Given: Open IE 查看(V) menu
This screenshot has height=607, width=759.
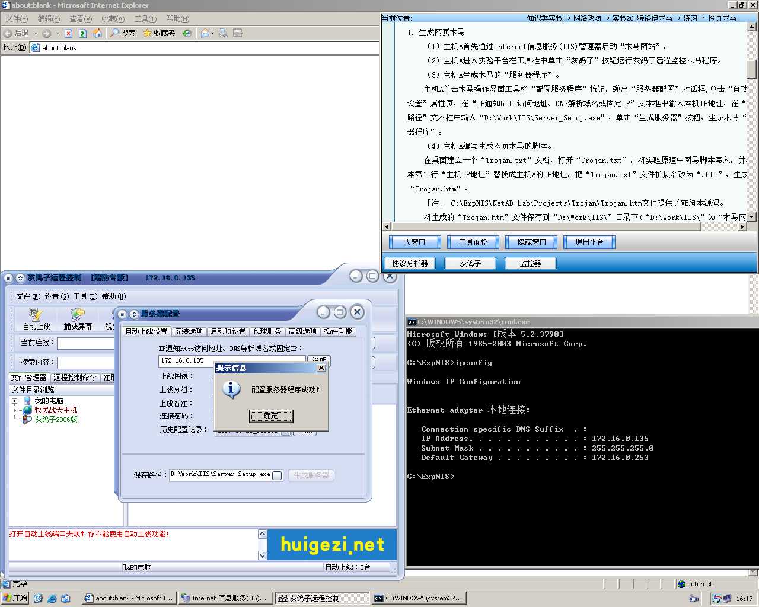Looking at the screenshot, I should click(81, 19).
